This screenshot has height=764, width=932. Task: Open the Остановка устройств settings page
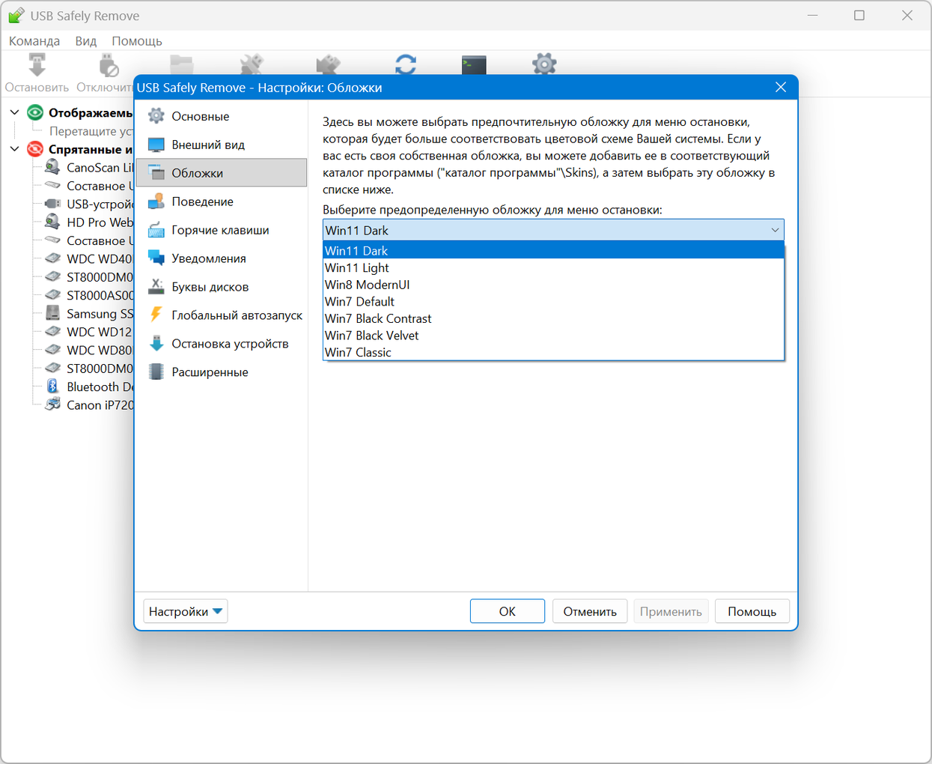(x=222, y=344)
